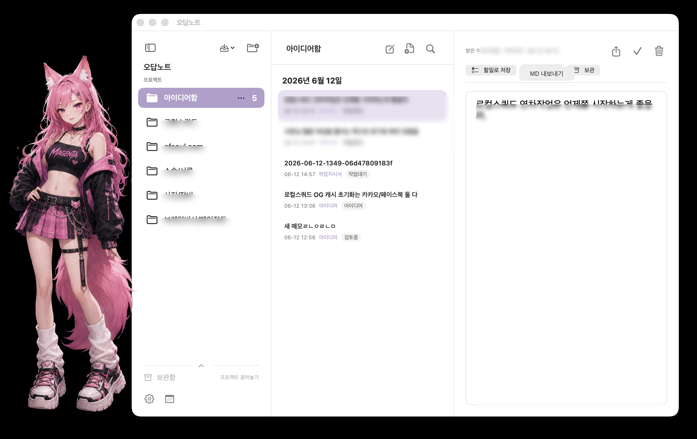Open the calendar view icon
Image resolution: width=697 pixels, height=439 pixels.
169,399
